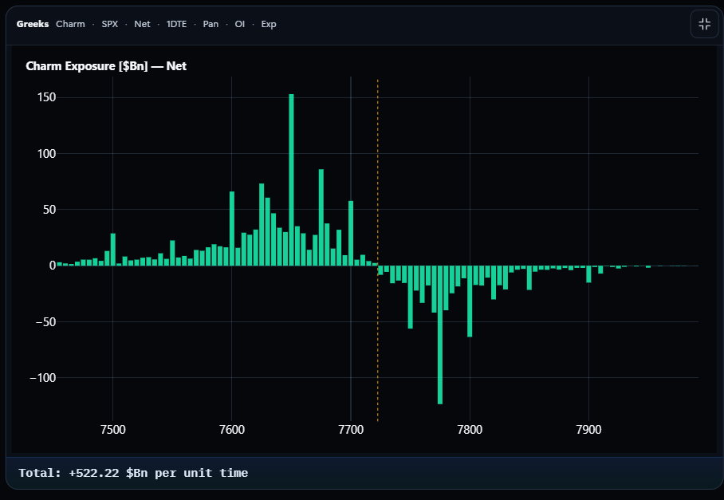Click the 100 y-axis label

pyautogui.click(x=46, y=153)
